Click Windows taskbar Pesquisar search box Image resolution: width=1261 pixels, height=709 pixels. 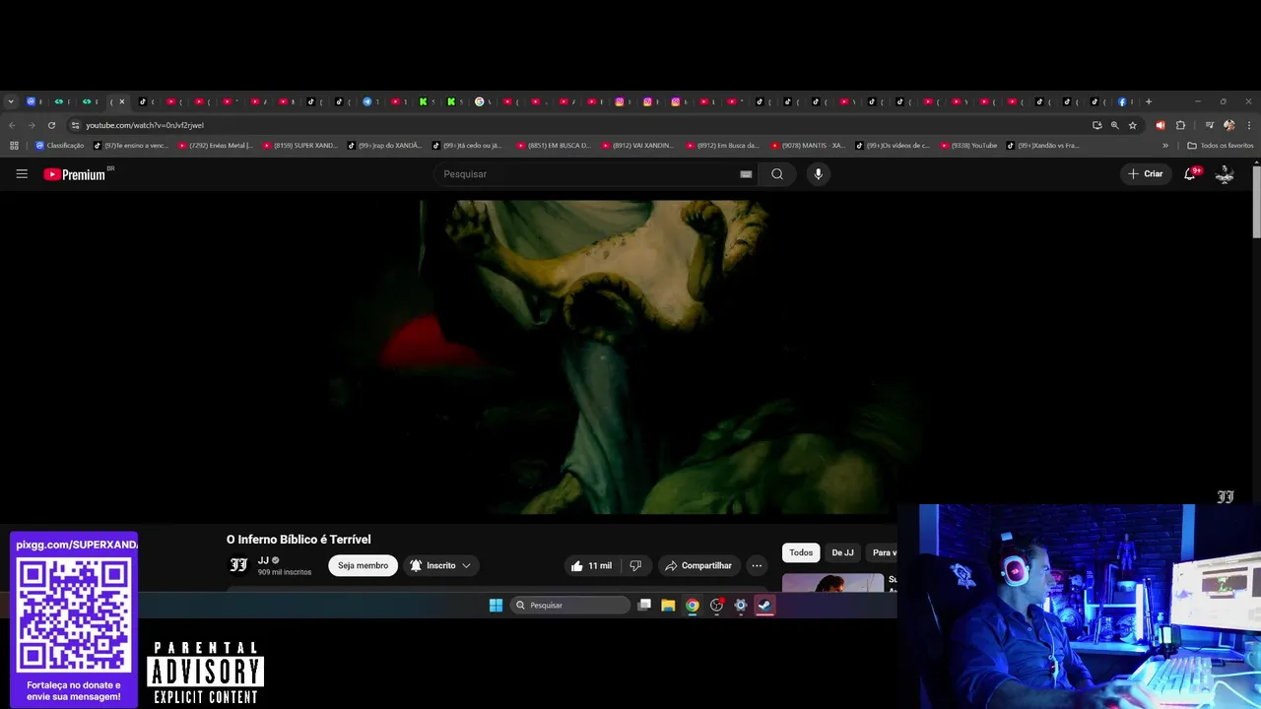click(x=570, y=606)
